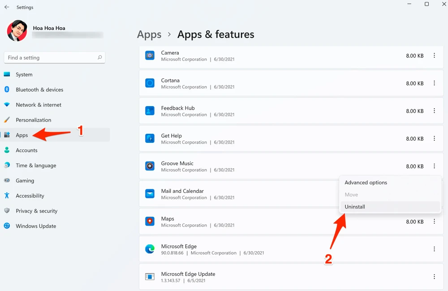Open the three-dot menu for Camera
The height and width of the screenshot is (291, 448).
(434, 56)
